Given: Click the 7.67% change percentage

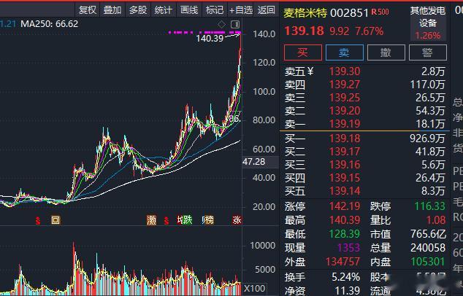Looking at the screenshot, I should (x=369, y=31).
